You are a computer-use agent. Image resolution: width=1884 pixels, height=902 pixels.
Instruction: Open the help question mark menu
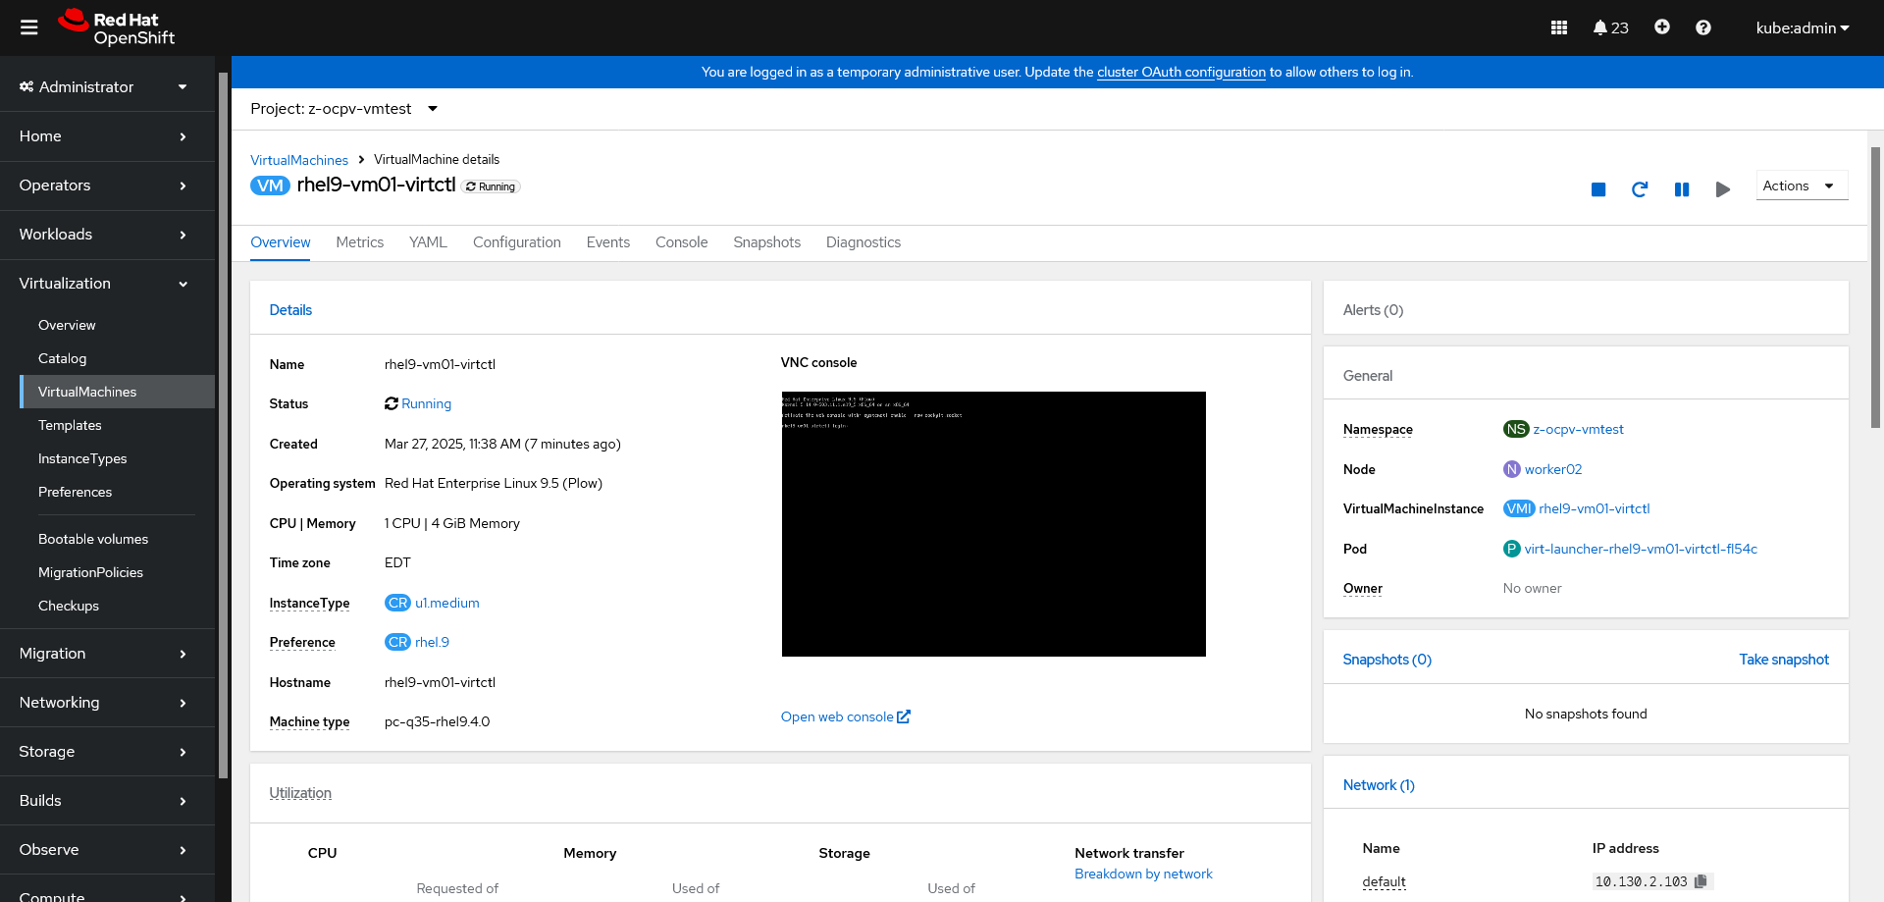click(1703, 27)
